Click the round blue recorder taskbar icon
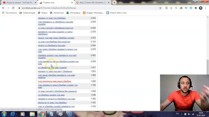Viewport: 209px width, 117px height. pyautogui.click(x=70, y=114)
